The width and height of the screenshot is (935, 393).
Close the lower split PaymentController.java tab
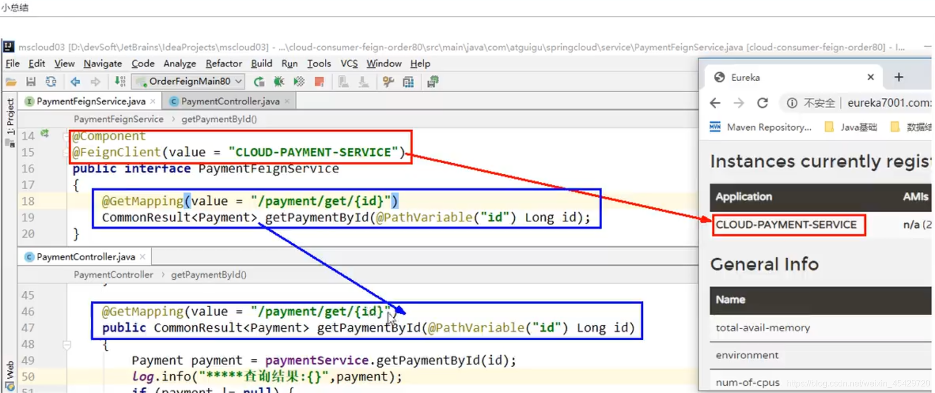142,257
